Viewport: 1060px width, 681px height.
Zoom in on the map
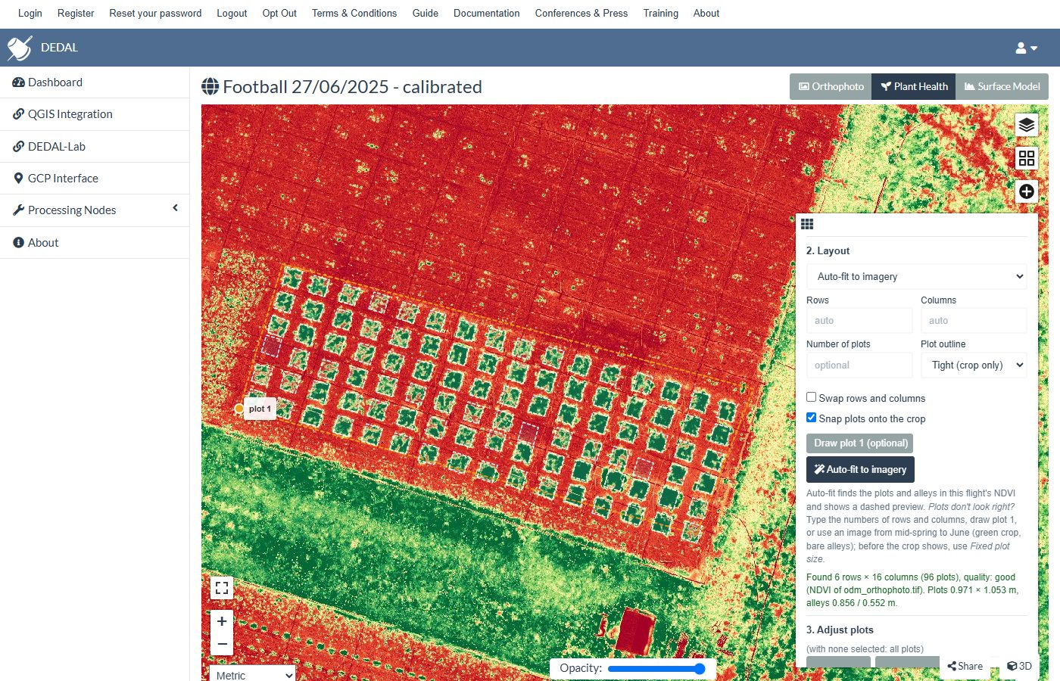222,621
